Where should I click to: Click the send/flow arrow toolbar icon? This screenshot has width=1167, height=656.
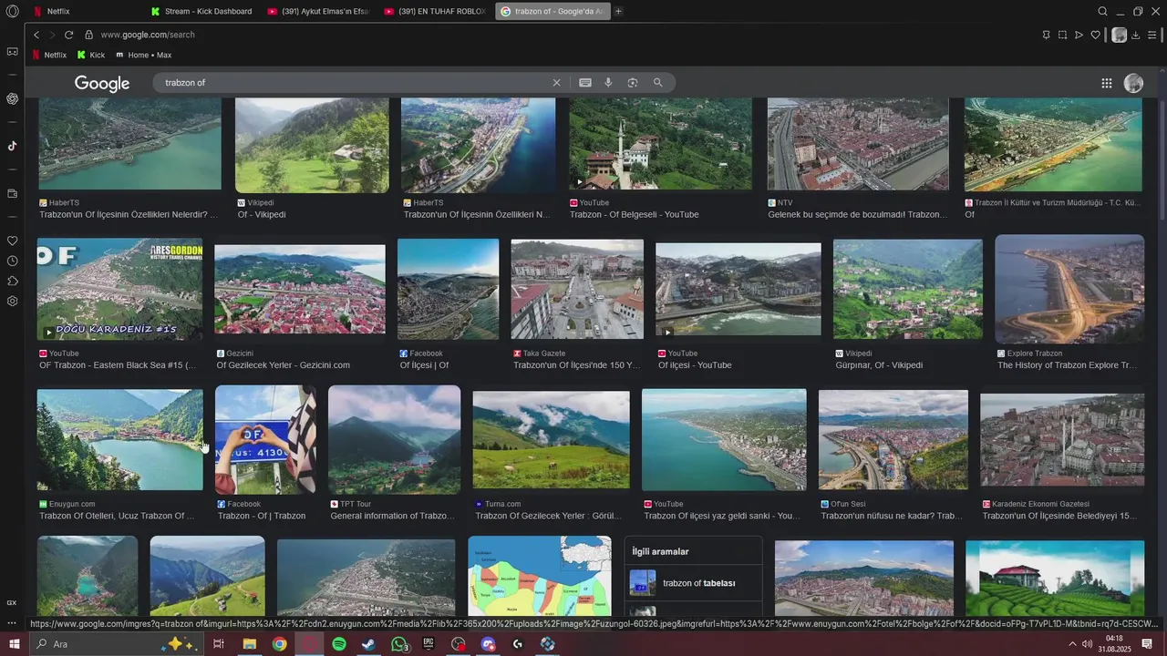point(1079,35)
